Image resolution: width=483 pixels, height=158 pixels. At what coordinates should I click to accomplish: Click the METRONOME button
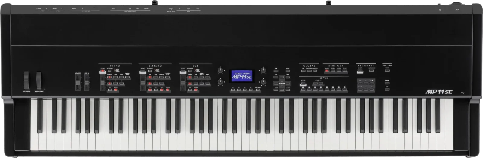pyautogui.click(x=372, y=71)
